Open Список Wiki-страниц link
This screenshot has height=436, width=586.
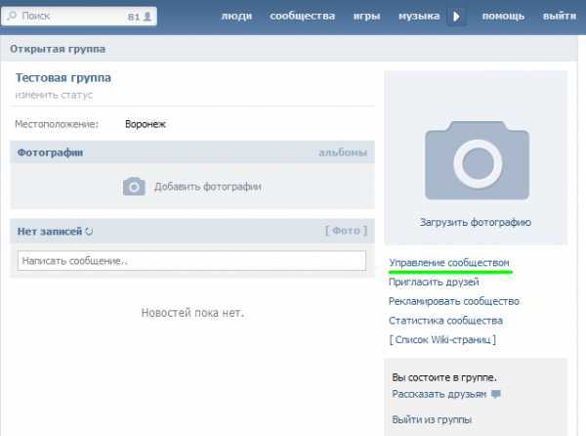tap(442, 339)
